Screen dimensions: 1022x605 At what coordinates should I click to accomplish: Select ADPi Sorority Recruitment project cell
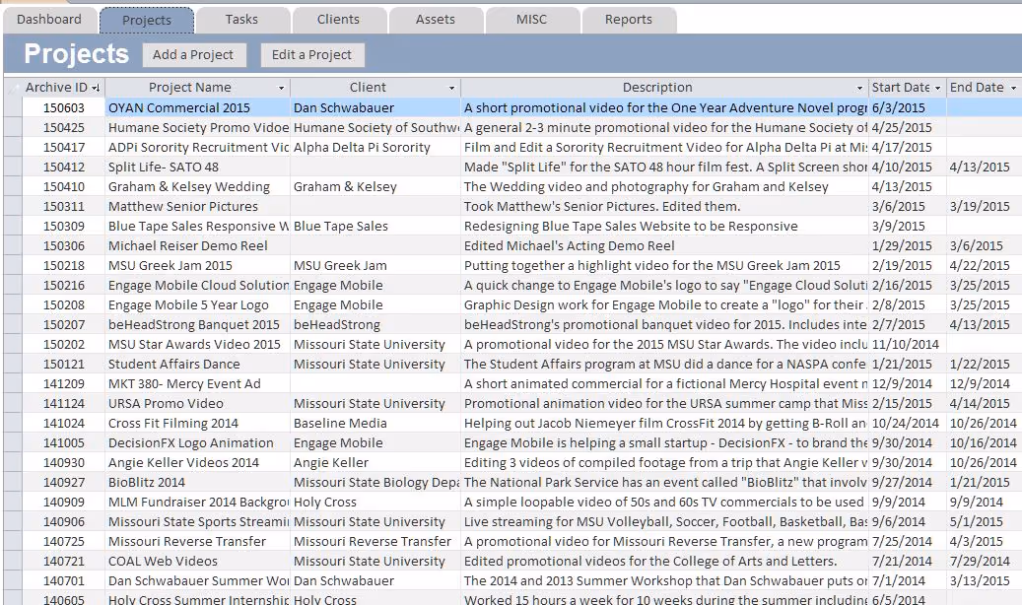tap(197, 148)
